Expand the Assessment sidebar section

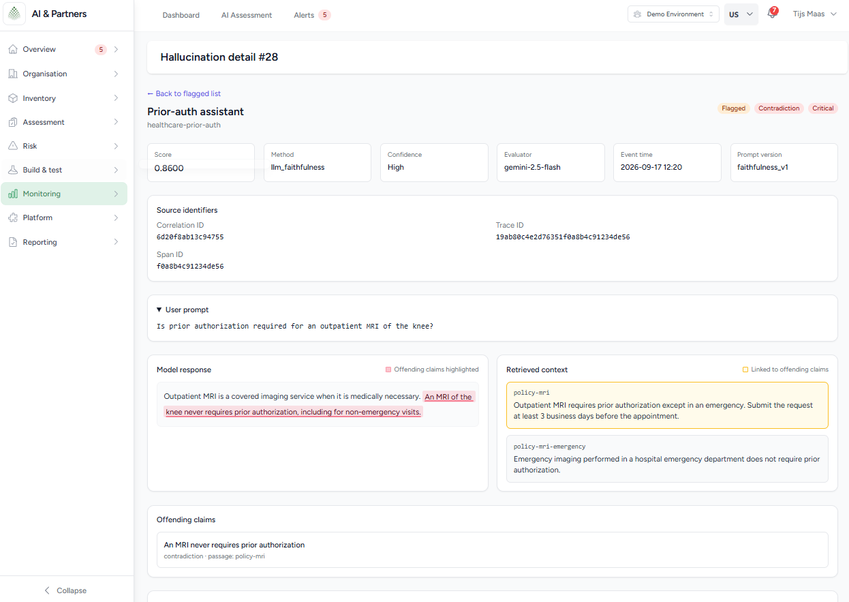tap(116, 122)
